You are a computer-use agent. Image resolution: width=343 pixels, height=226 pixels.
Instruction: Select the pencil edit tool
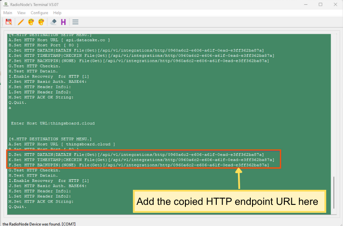[x=20, y=22]
